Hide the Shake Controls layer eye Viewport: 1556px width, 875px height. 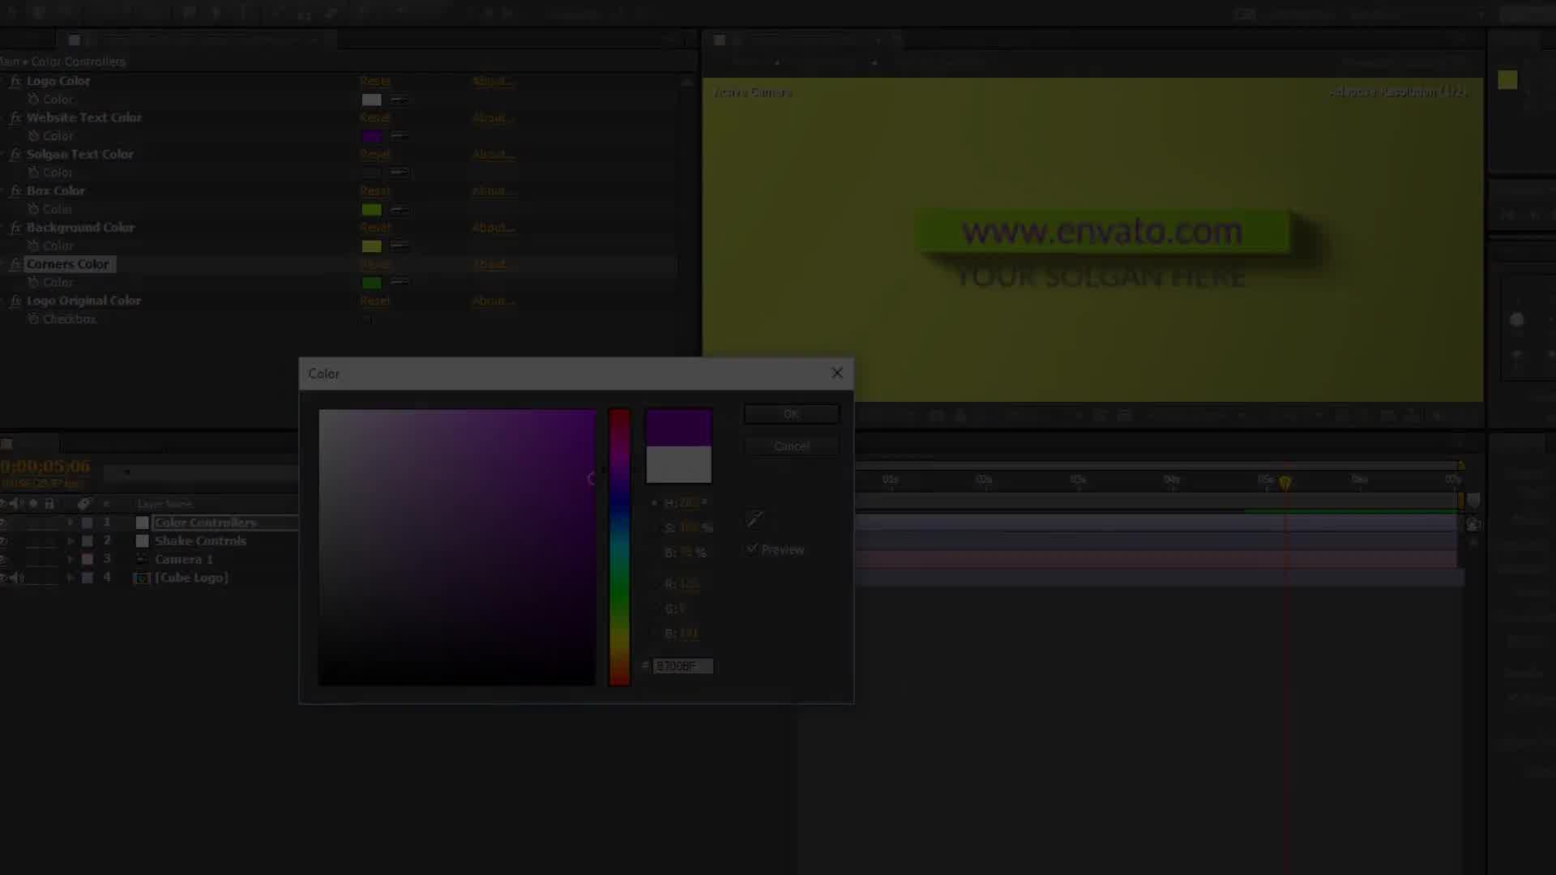[x=3, y=540]
